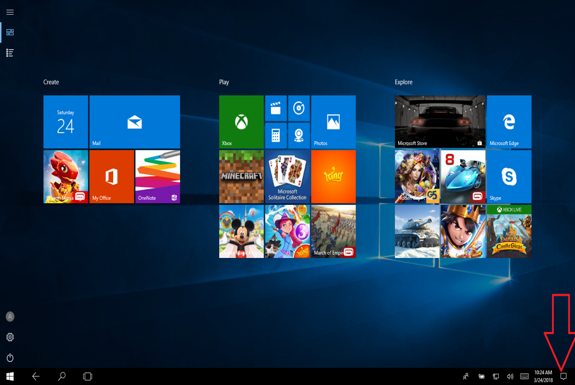This screenshot has height=385, width=575.
Task: Open the People icon in system tray
Action: 466,376
